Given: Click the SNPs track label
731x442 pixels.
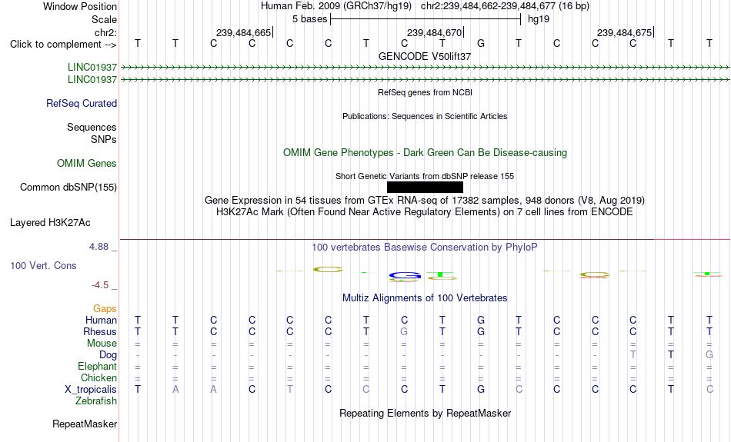Looking at the screenshot, I should tap(104, 139).
